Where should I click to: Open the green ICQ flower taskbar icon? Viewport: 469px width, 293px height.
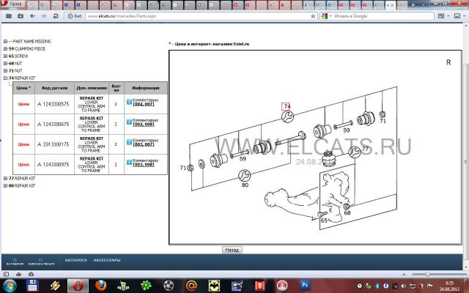click(146, 286)
